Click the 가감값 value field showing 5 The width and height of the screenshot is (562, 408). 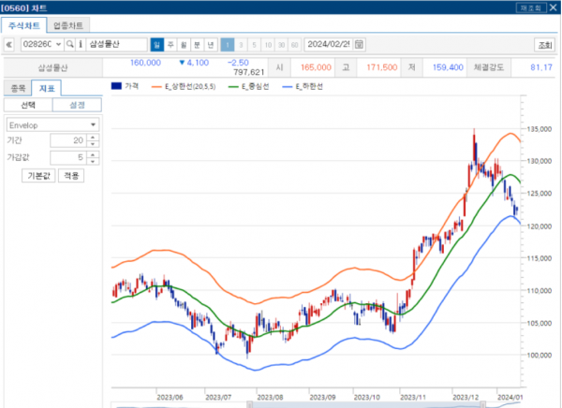pos(68,157)
